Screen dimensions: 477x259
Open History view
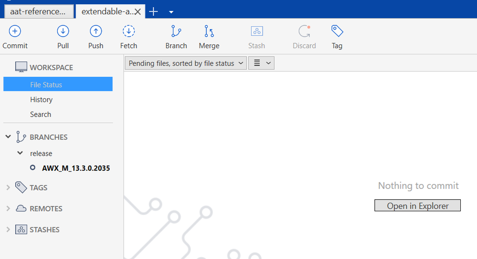(42, 99)
